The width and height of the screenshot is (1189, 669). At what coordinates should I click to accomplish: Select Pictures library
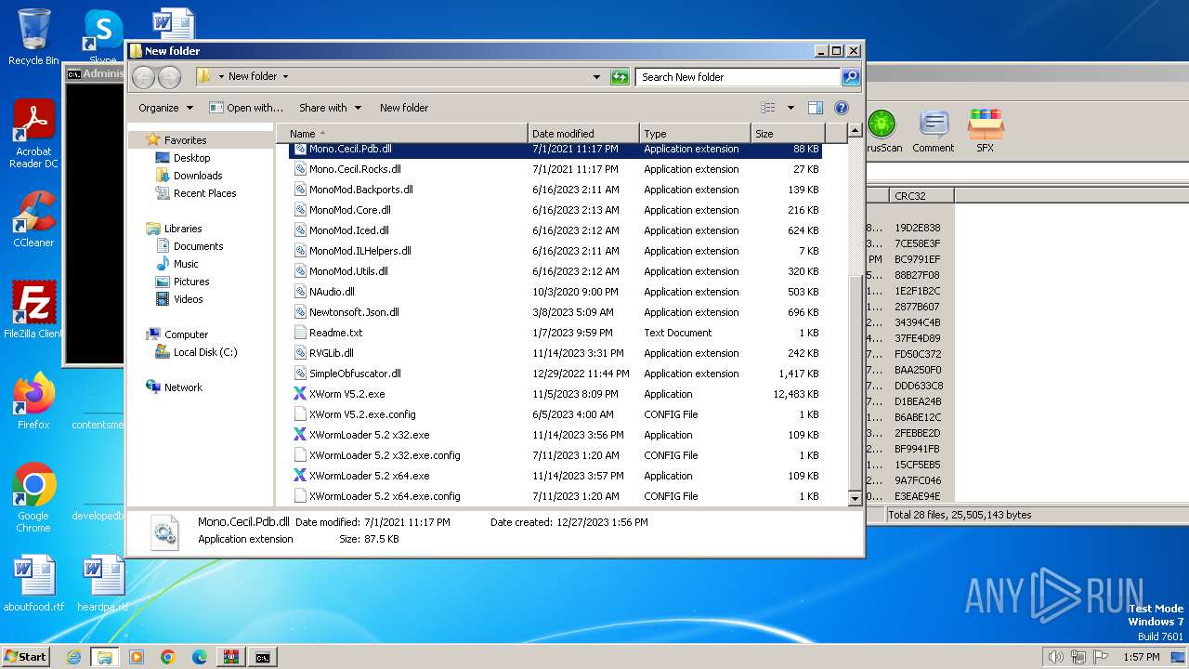coord(190,282)
